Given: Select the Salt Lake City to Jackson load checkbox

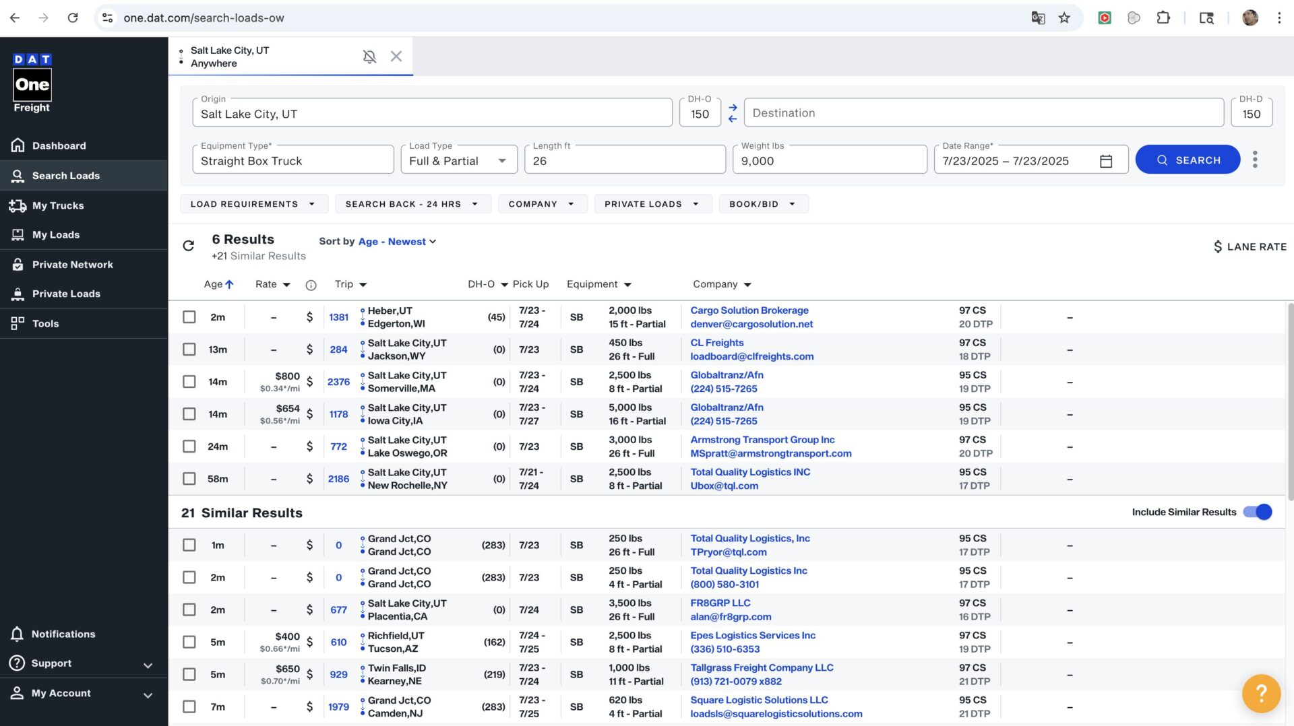Looking at the screenshot, I should [x=189, y=350].
